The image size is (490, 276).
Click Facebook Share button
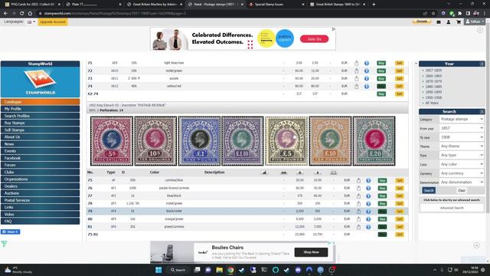pyautogui.click(x=10, y=232)
